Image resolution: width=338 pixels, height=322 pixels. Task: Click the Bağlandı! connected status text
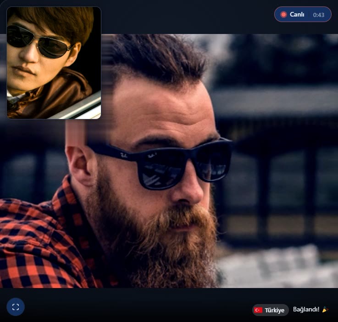coord(306,310)
